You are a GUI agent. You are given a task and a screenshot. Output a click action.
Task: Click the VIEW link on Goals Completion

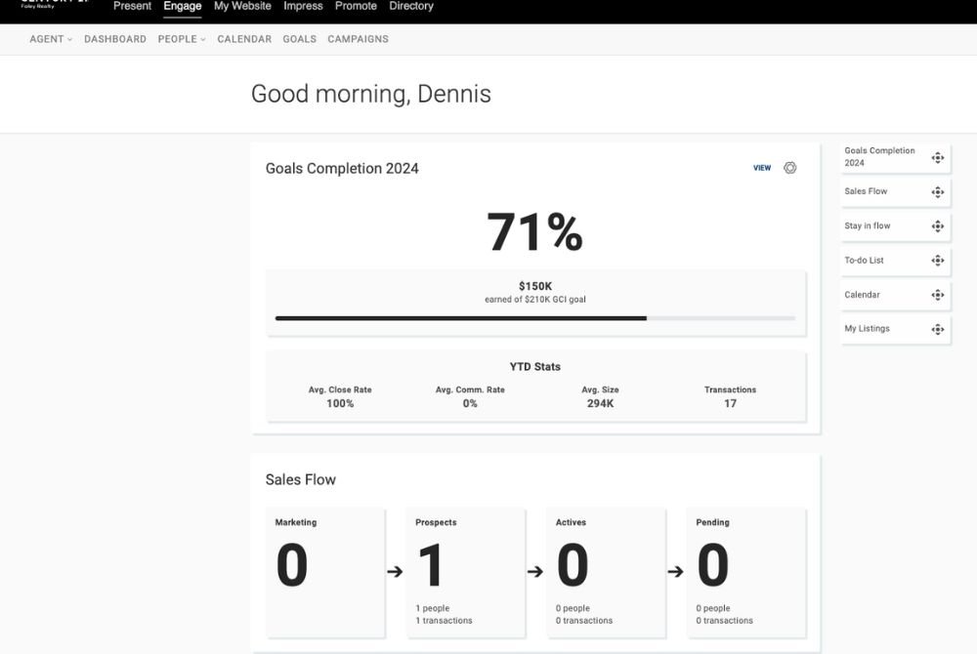pos(762,168)
